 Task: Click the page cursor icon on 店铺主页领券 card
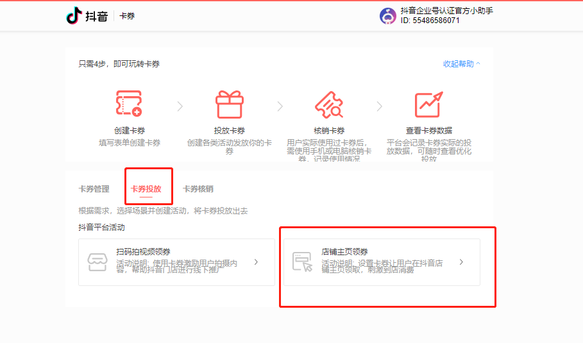point(302,262)
